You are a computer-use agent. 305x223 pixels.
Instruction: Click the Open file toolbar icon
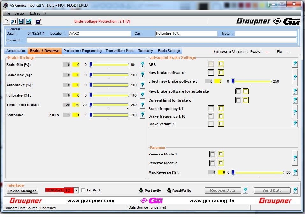click(14, 21)
